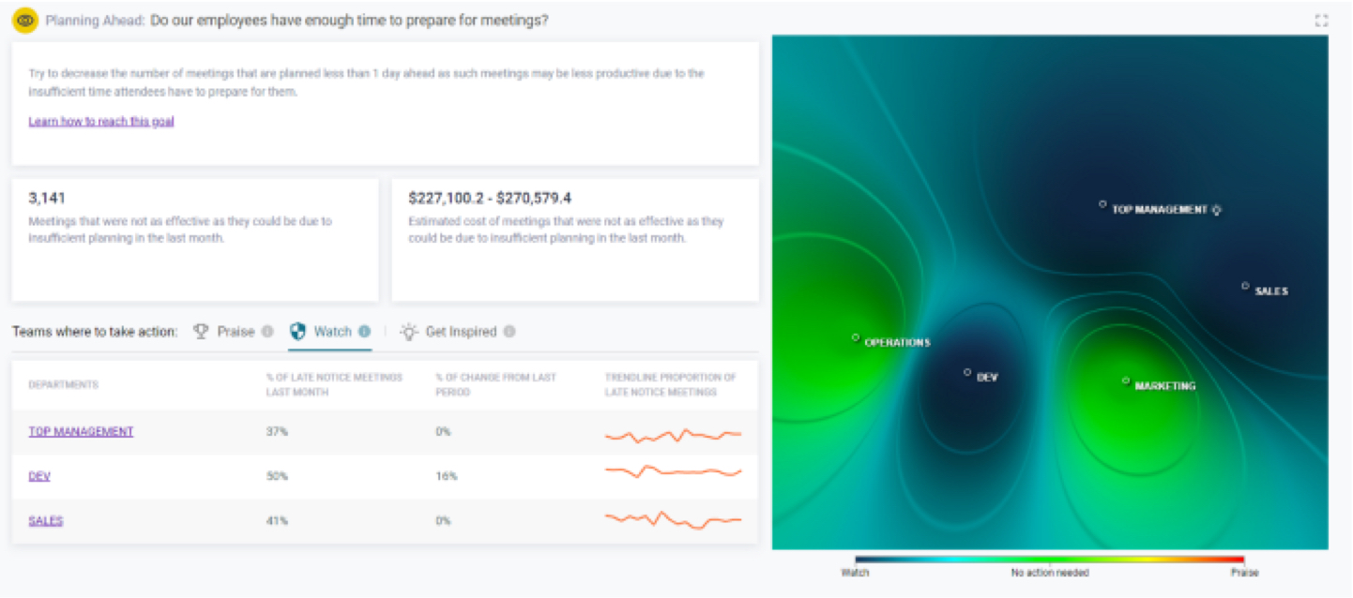Select the Marketing marker on heatmap
The height and width of the screenshot is (598, 1353).
click(x=1126, y=381)
